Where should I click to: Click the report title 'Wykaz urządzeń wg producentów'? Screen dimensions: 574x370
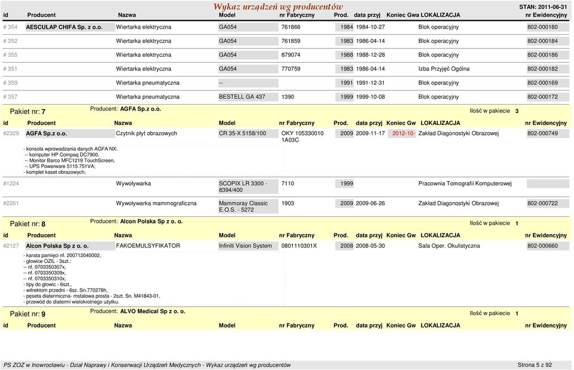point(278,7)
